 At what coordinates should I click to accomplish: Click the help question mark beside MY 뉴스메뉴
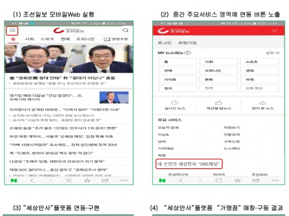pos(188,53)
